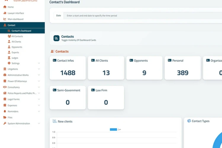Screen dimensions: 222x148
Task: Click the Police Reports newspaper icon
Action: pos(5,93)
